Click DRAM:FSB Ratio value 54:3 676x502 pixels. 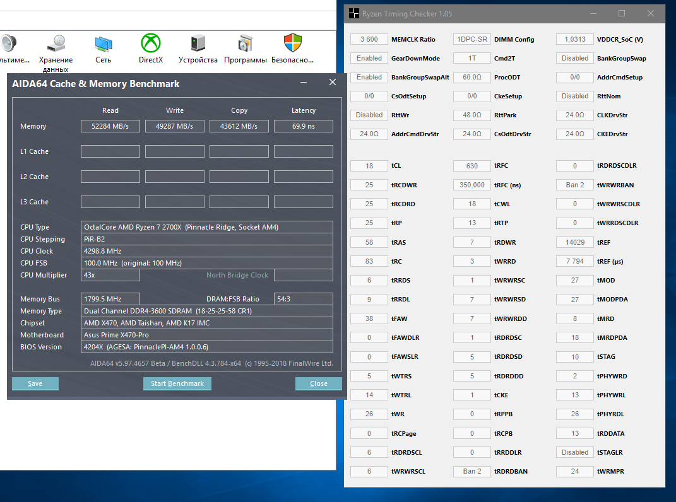point(304,299)
